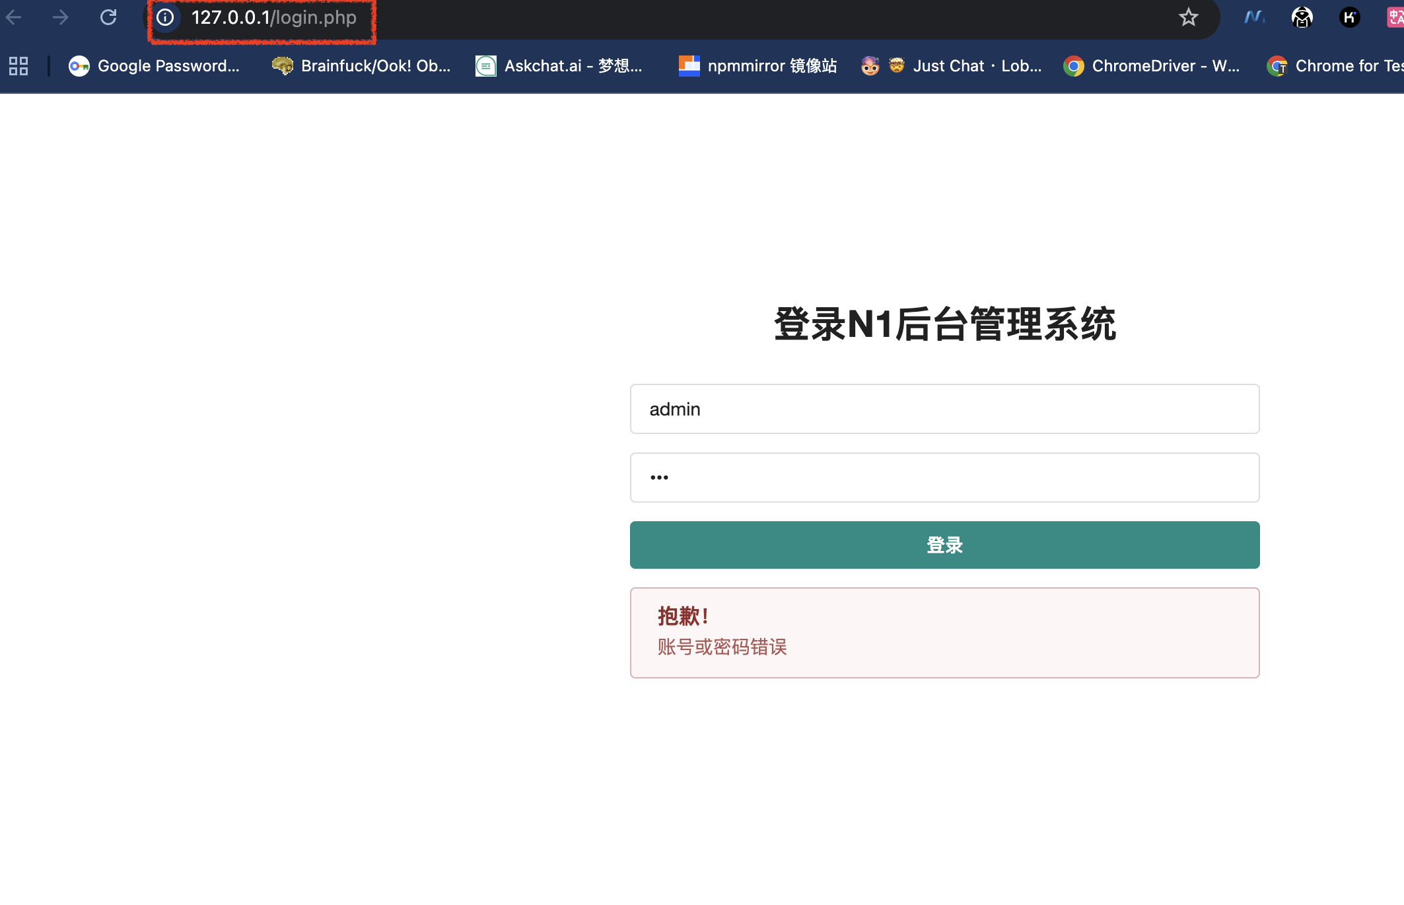Open npmmirror 镜像站 bookmark
The height and width of the screenshot is (905, 1404).
[758, 66]
